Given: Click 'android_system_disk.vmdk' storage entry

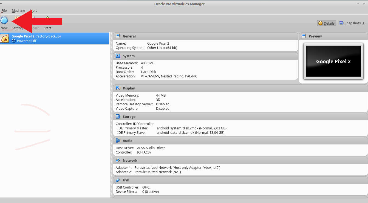Looking at the screenshot, I should 192,128.
